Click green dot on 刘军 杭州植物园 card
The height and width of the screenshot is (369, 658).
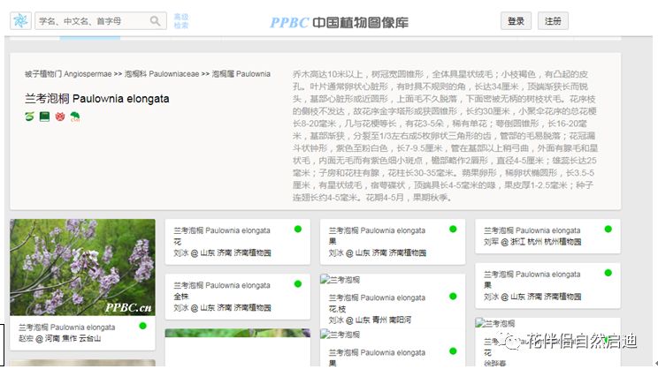pos(608,229)
